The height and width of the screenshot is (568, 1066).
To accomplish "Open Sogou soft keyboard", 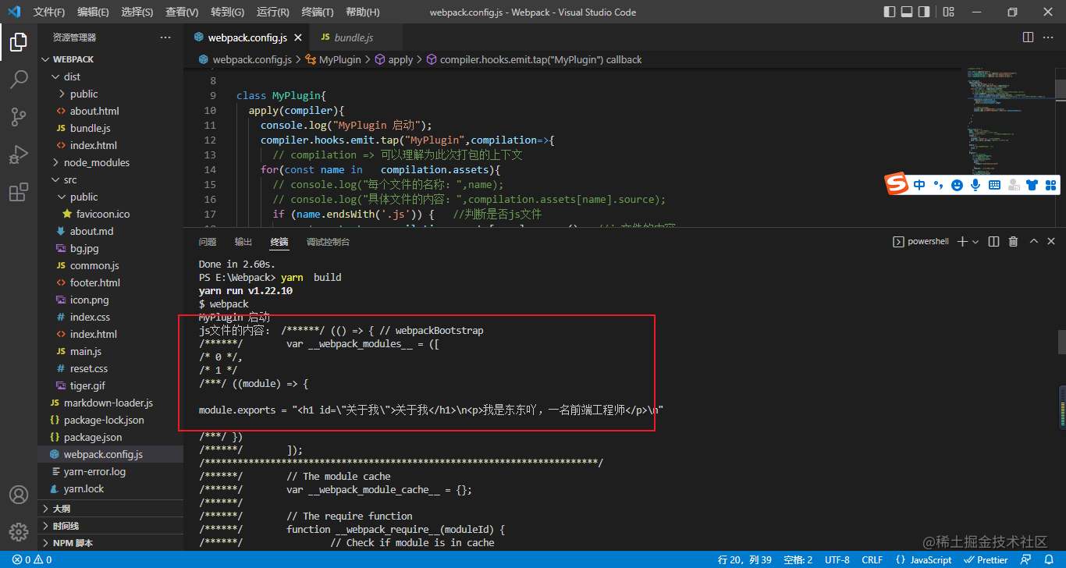I will (x=994, y=185).
